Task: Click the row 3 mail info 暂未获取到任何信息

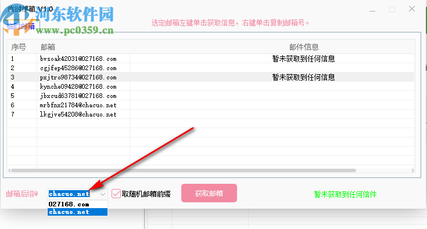Action: (303, 77)
